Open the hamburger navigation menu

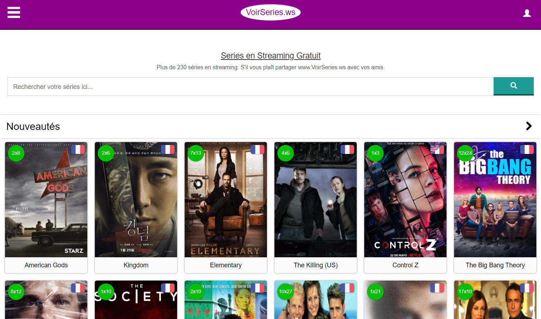tap(14, 13)
